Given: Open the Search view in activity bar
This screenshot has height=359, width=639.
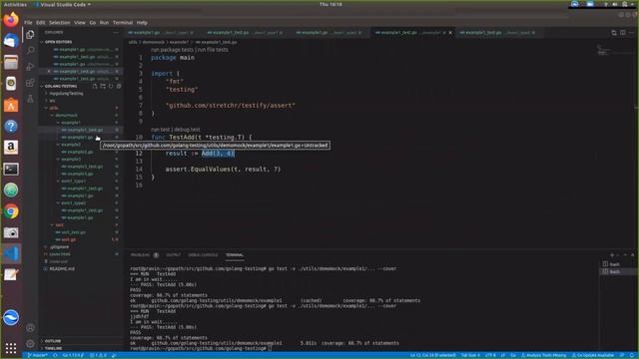Looking at the screenshot, I should [30, 50].
